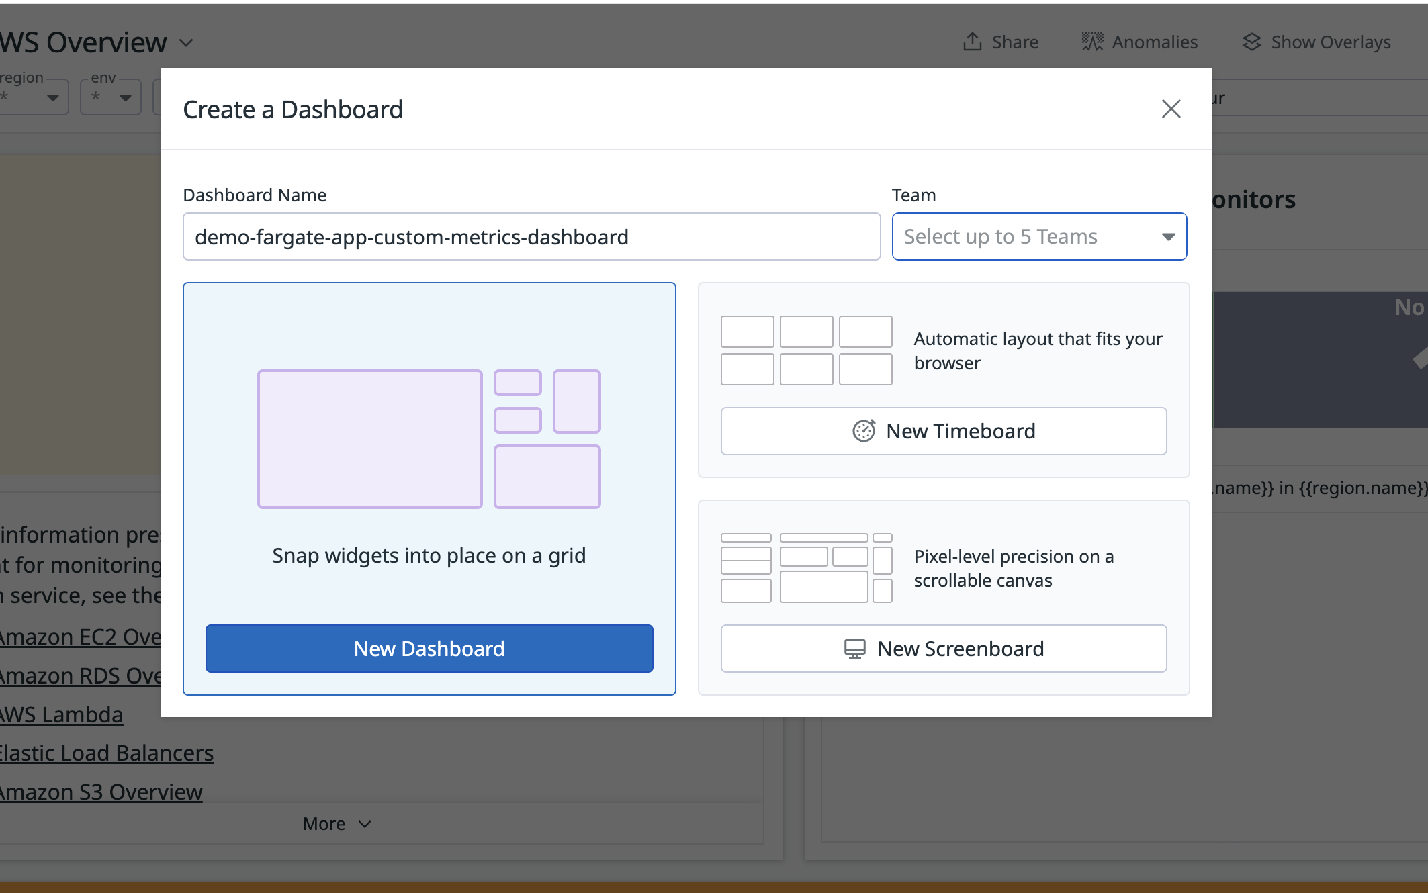This screenshot has height=893, width=1428.
Task: Open the Elastic Load Balancers link
Action: pyautogui.click(x=106, y=753)
